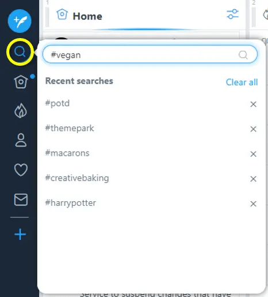Open the likes heart icon
This screenshot has height=297, width=268.
coord(21,170)
